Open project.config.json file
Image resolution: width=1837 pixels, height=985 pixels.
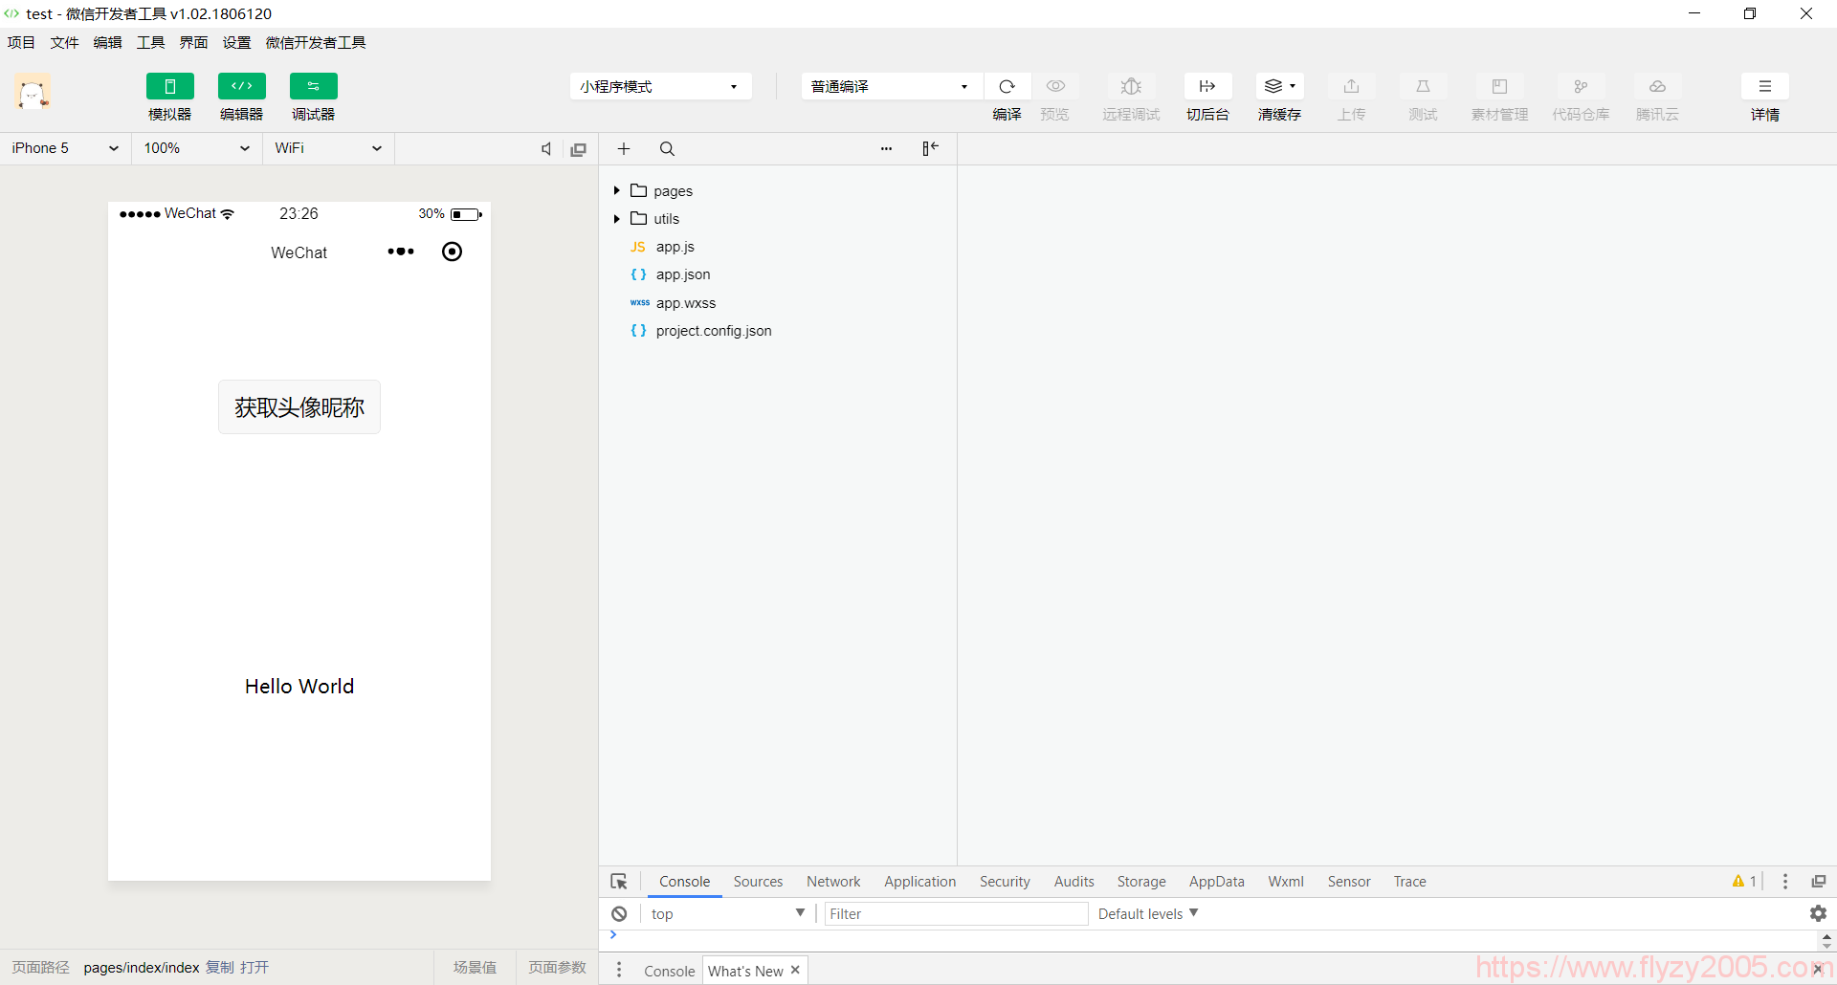714,331
